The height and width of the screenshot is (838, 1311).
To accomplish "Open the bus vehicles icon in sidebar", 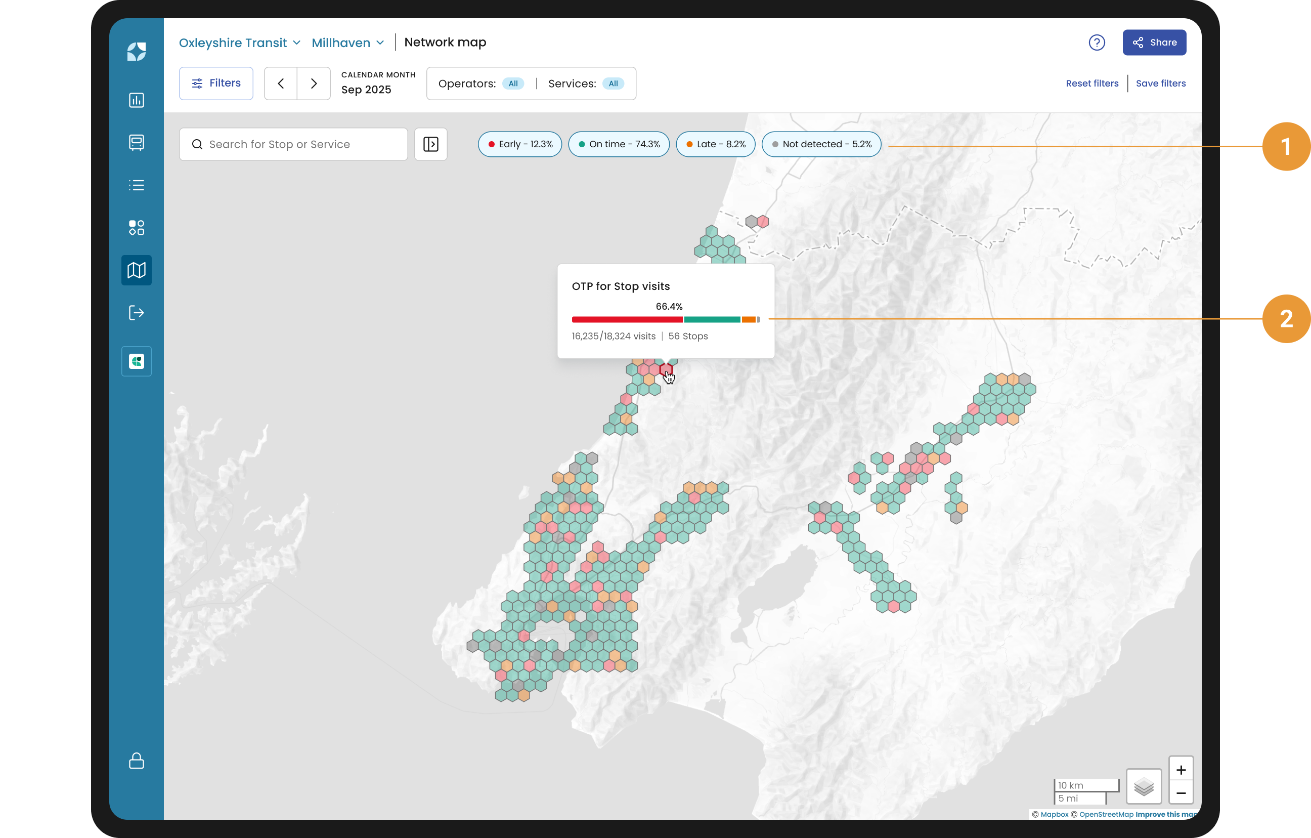I will [x=136, y=142].
